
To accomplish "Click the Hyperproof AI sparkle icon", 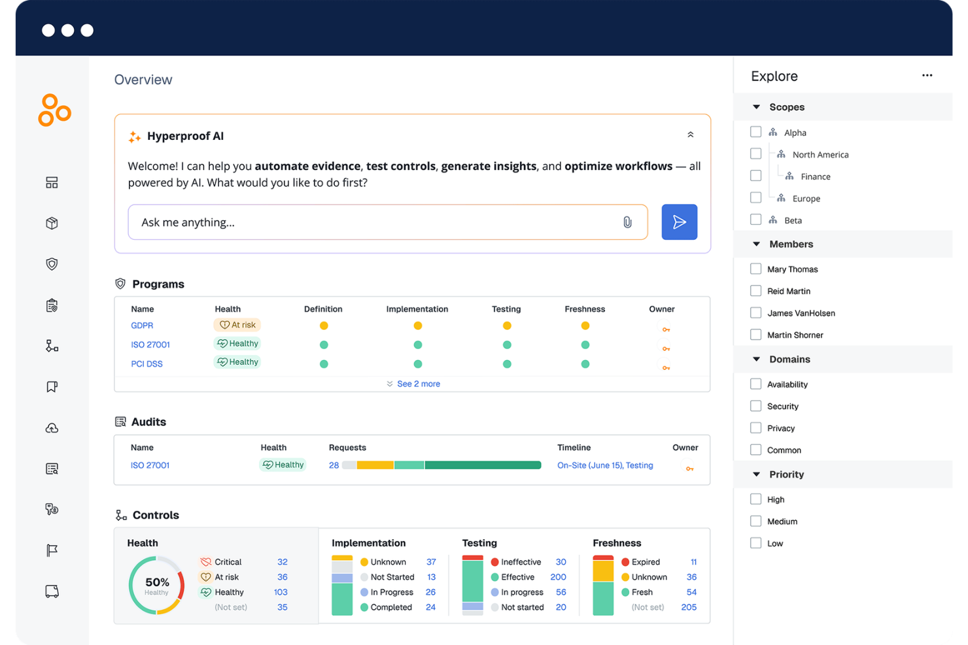I will pos(135,137).
